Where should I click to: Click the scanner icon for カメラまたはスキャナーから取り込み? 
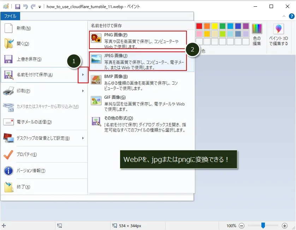point(8,107)
